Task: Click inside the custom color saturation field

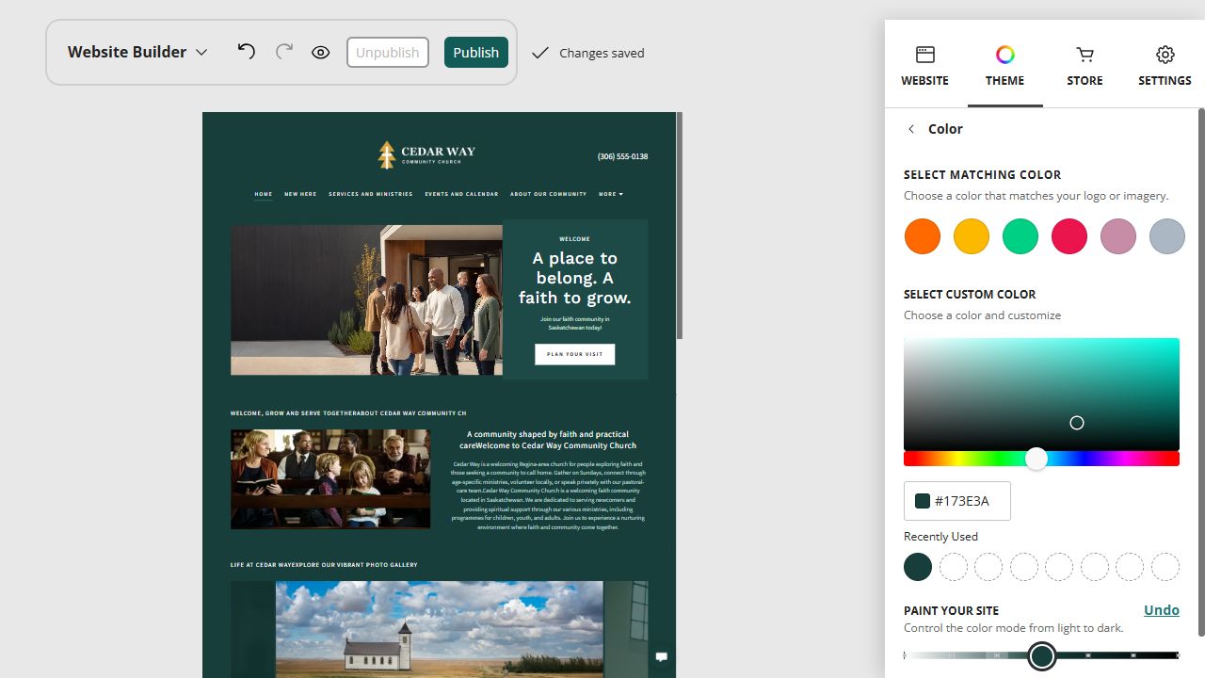Action: tap(1041, 394)
